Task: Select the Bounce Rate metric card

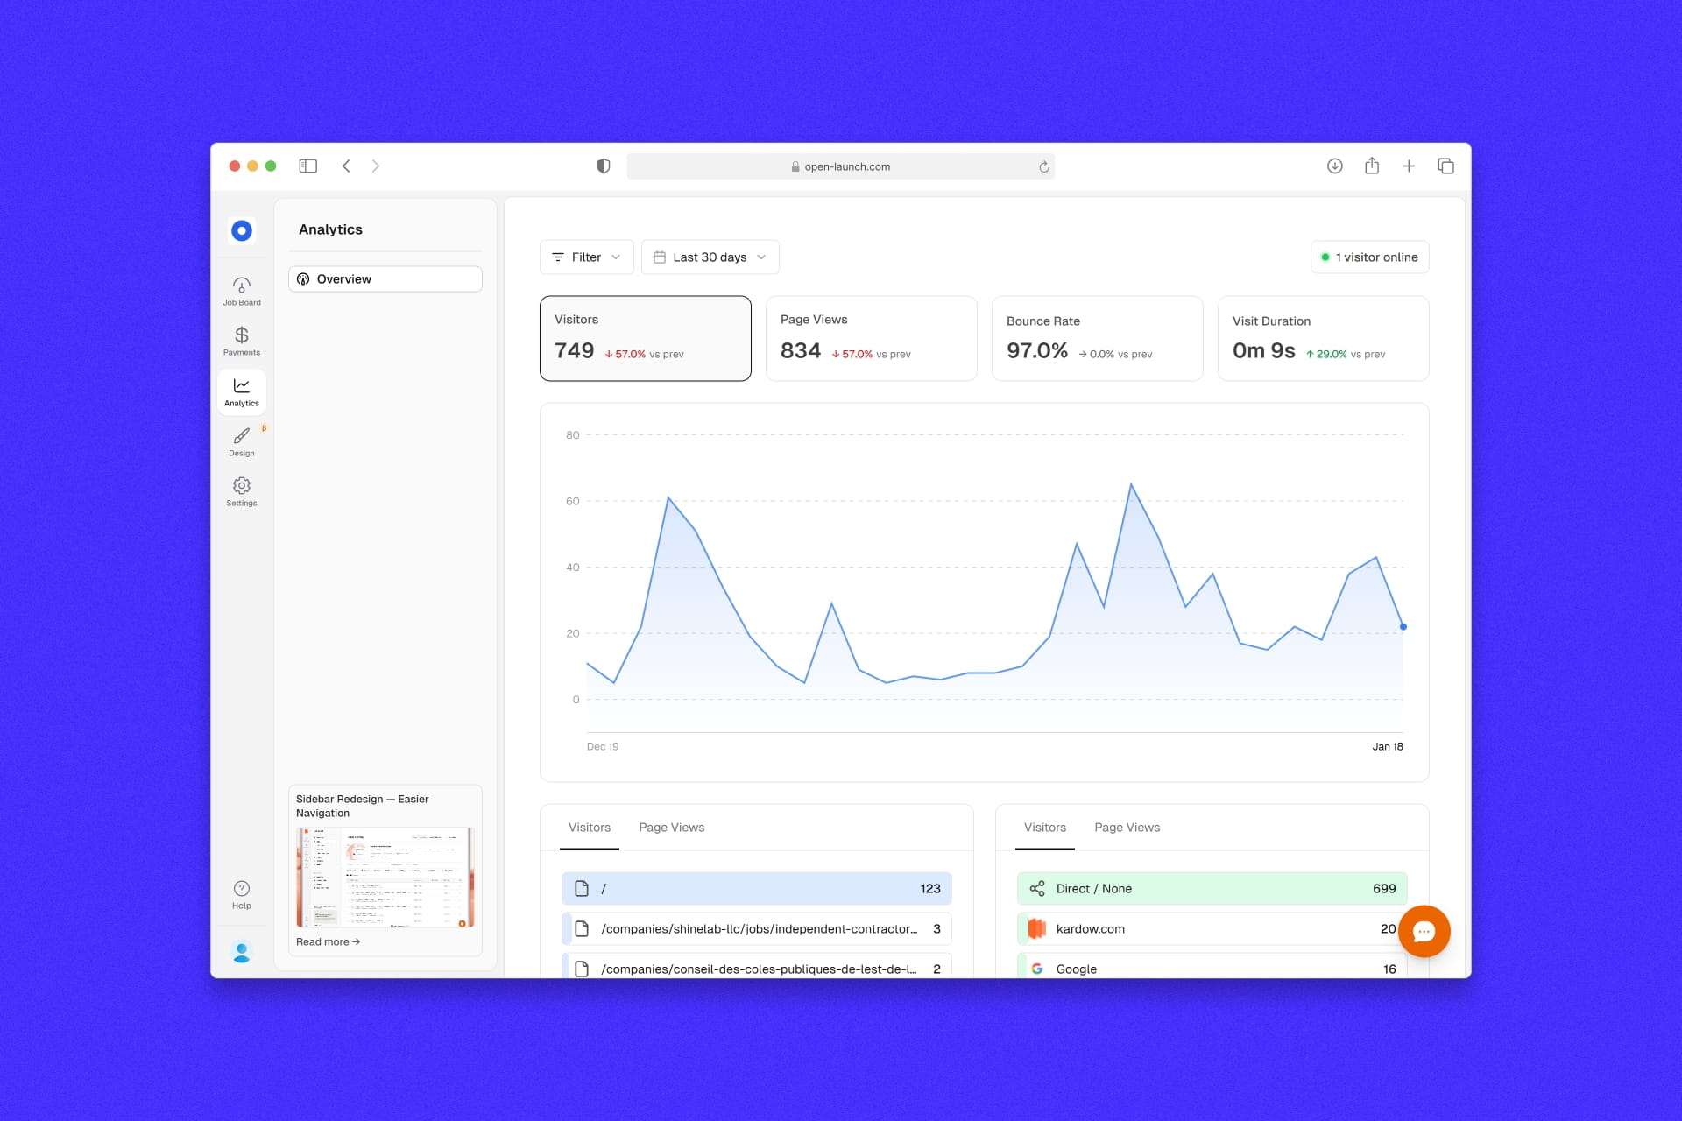Action: (1097, 338)
